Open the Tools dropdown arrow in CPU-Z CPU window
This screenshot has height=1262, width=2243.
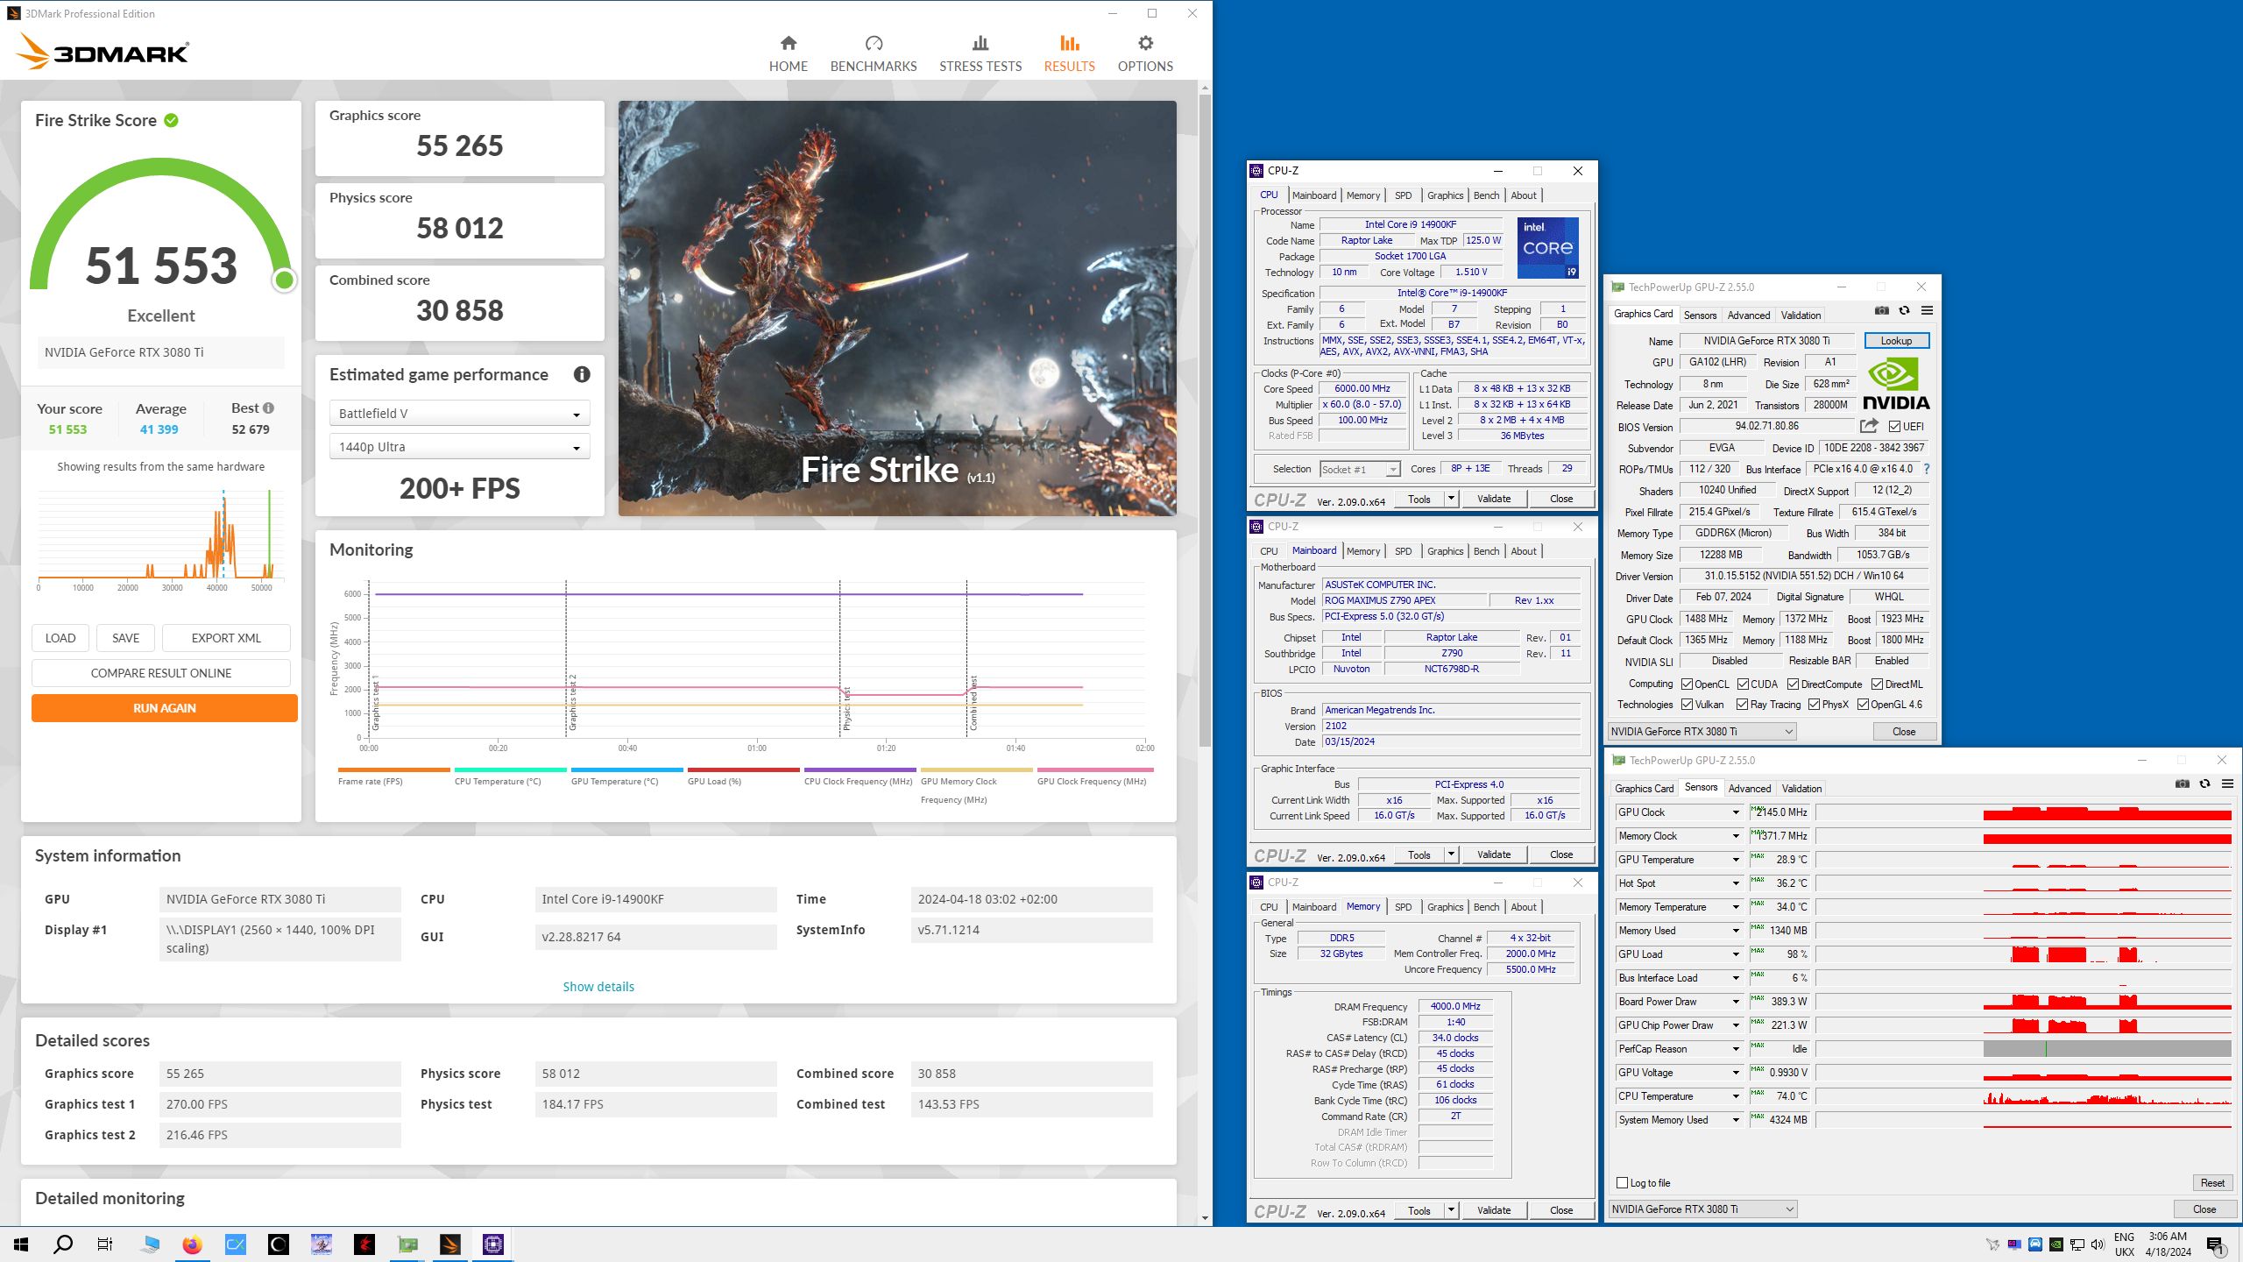1451,499
